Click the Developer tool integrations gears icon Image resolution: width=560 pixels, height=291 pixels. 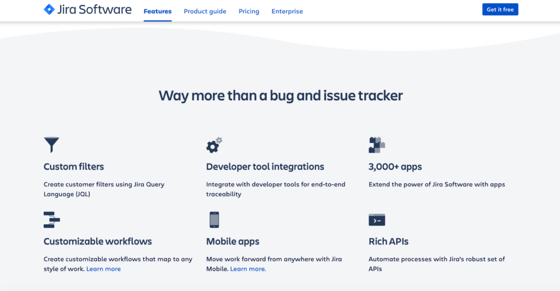(214, 145)
